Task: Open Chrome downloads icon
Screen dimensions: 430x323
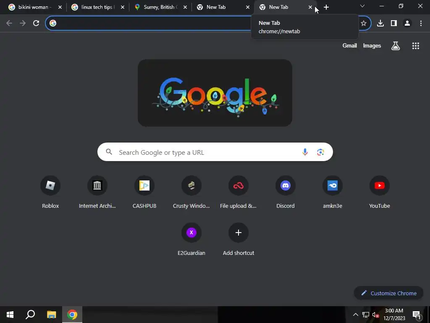Action: (380, 24)
